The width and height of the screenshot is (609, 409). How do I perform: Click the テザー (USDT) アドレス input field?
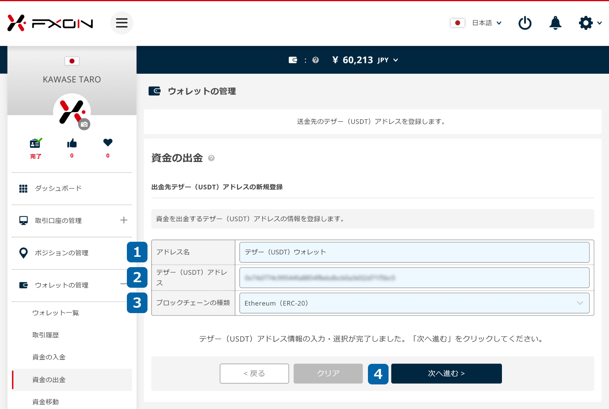(x=414, y=278)
